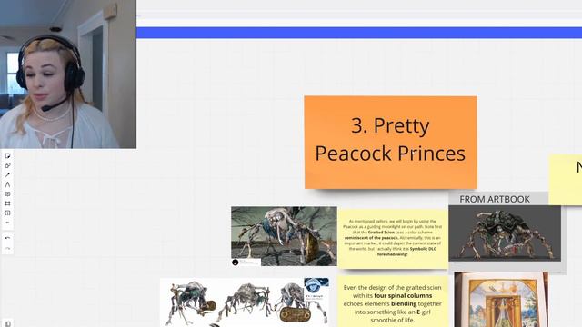This screenshot has width=582, height=327.
Task: Select the illuminated manuscript painting image
Action: pos(501,300)
